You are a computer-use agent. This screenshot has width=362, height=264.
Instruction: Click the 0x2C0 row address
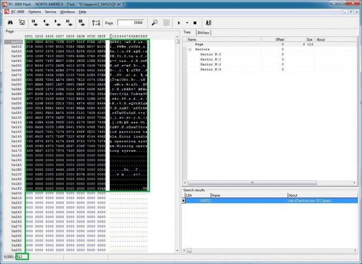point(16,250)
